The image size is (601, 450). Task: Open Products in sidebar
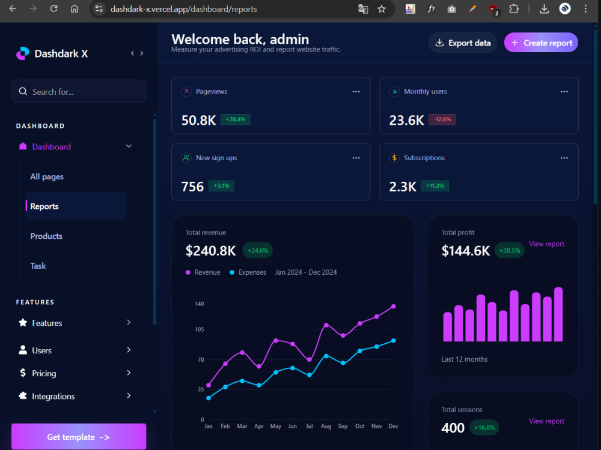(46, 236)
